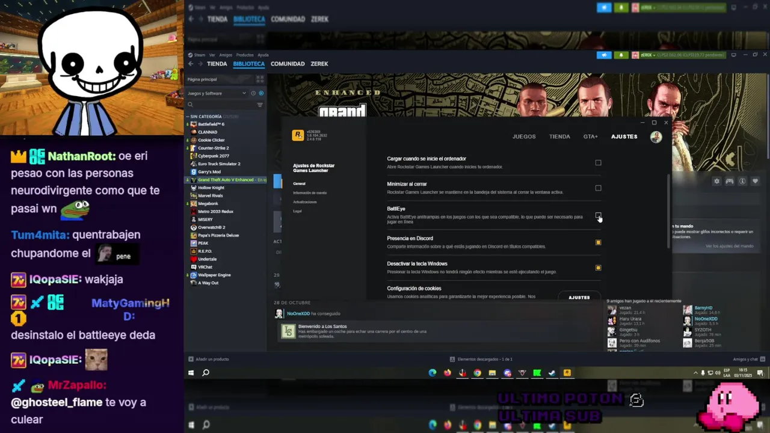Image resolution: width=770 pixels, height=433 pixels.
Task: Click the controller settings icon on GTA V page
Action: [x=729, y=181]
